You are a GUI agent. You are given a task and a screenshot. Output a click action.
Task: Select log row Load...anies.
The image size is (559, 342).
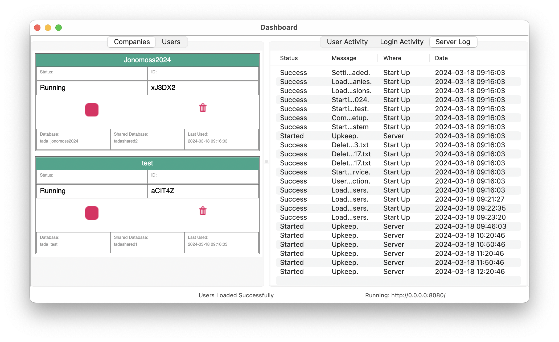coord(398,82)
